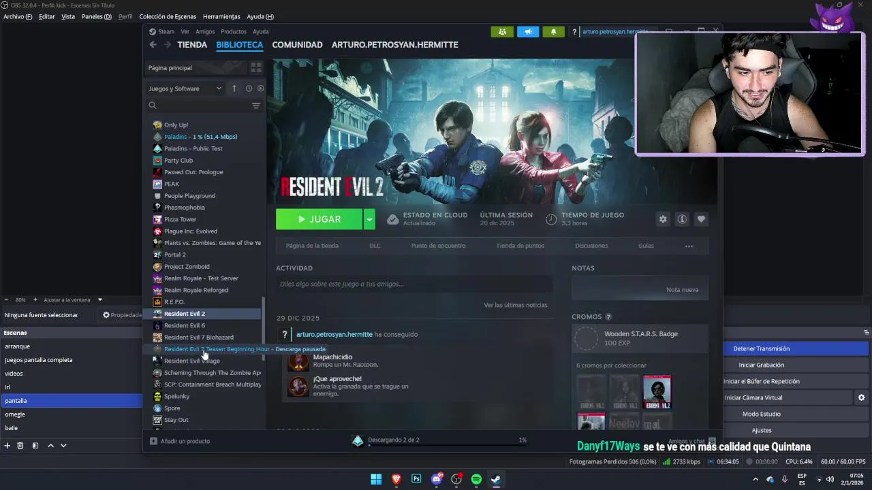Click Ver las últimas noticias link
Viewport: 872px width, 490px height.
516,305
